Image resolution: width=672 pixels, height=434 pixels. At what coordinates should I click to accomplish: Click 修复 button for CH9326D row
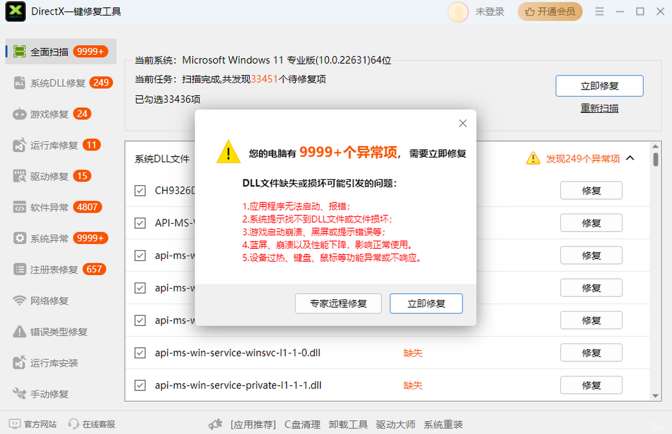click(x=591, y=191)
